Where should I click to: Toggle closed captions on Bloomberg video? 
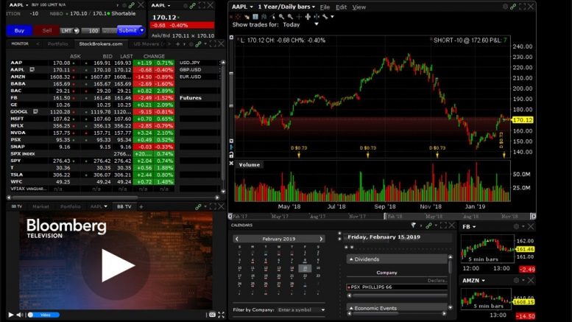[x=212, y=315]
